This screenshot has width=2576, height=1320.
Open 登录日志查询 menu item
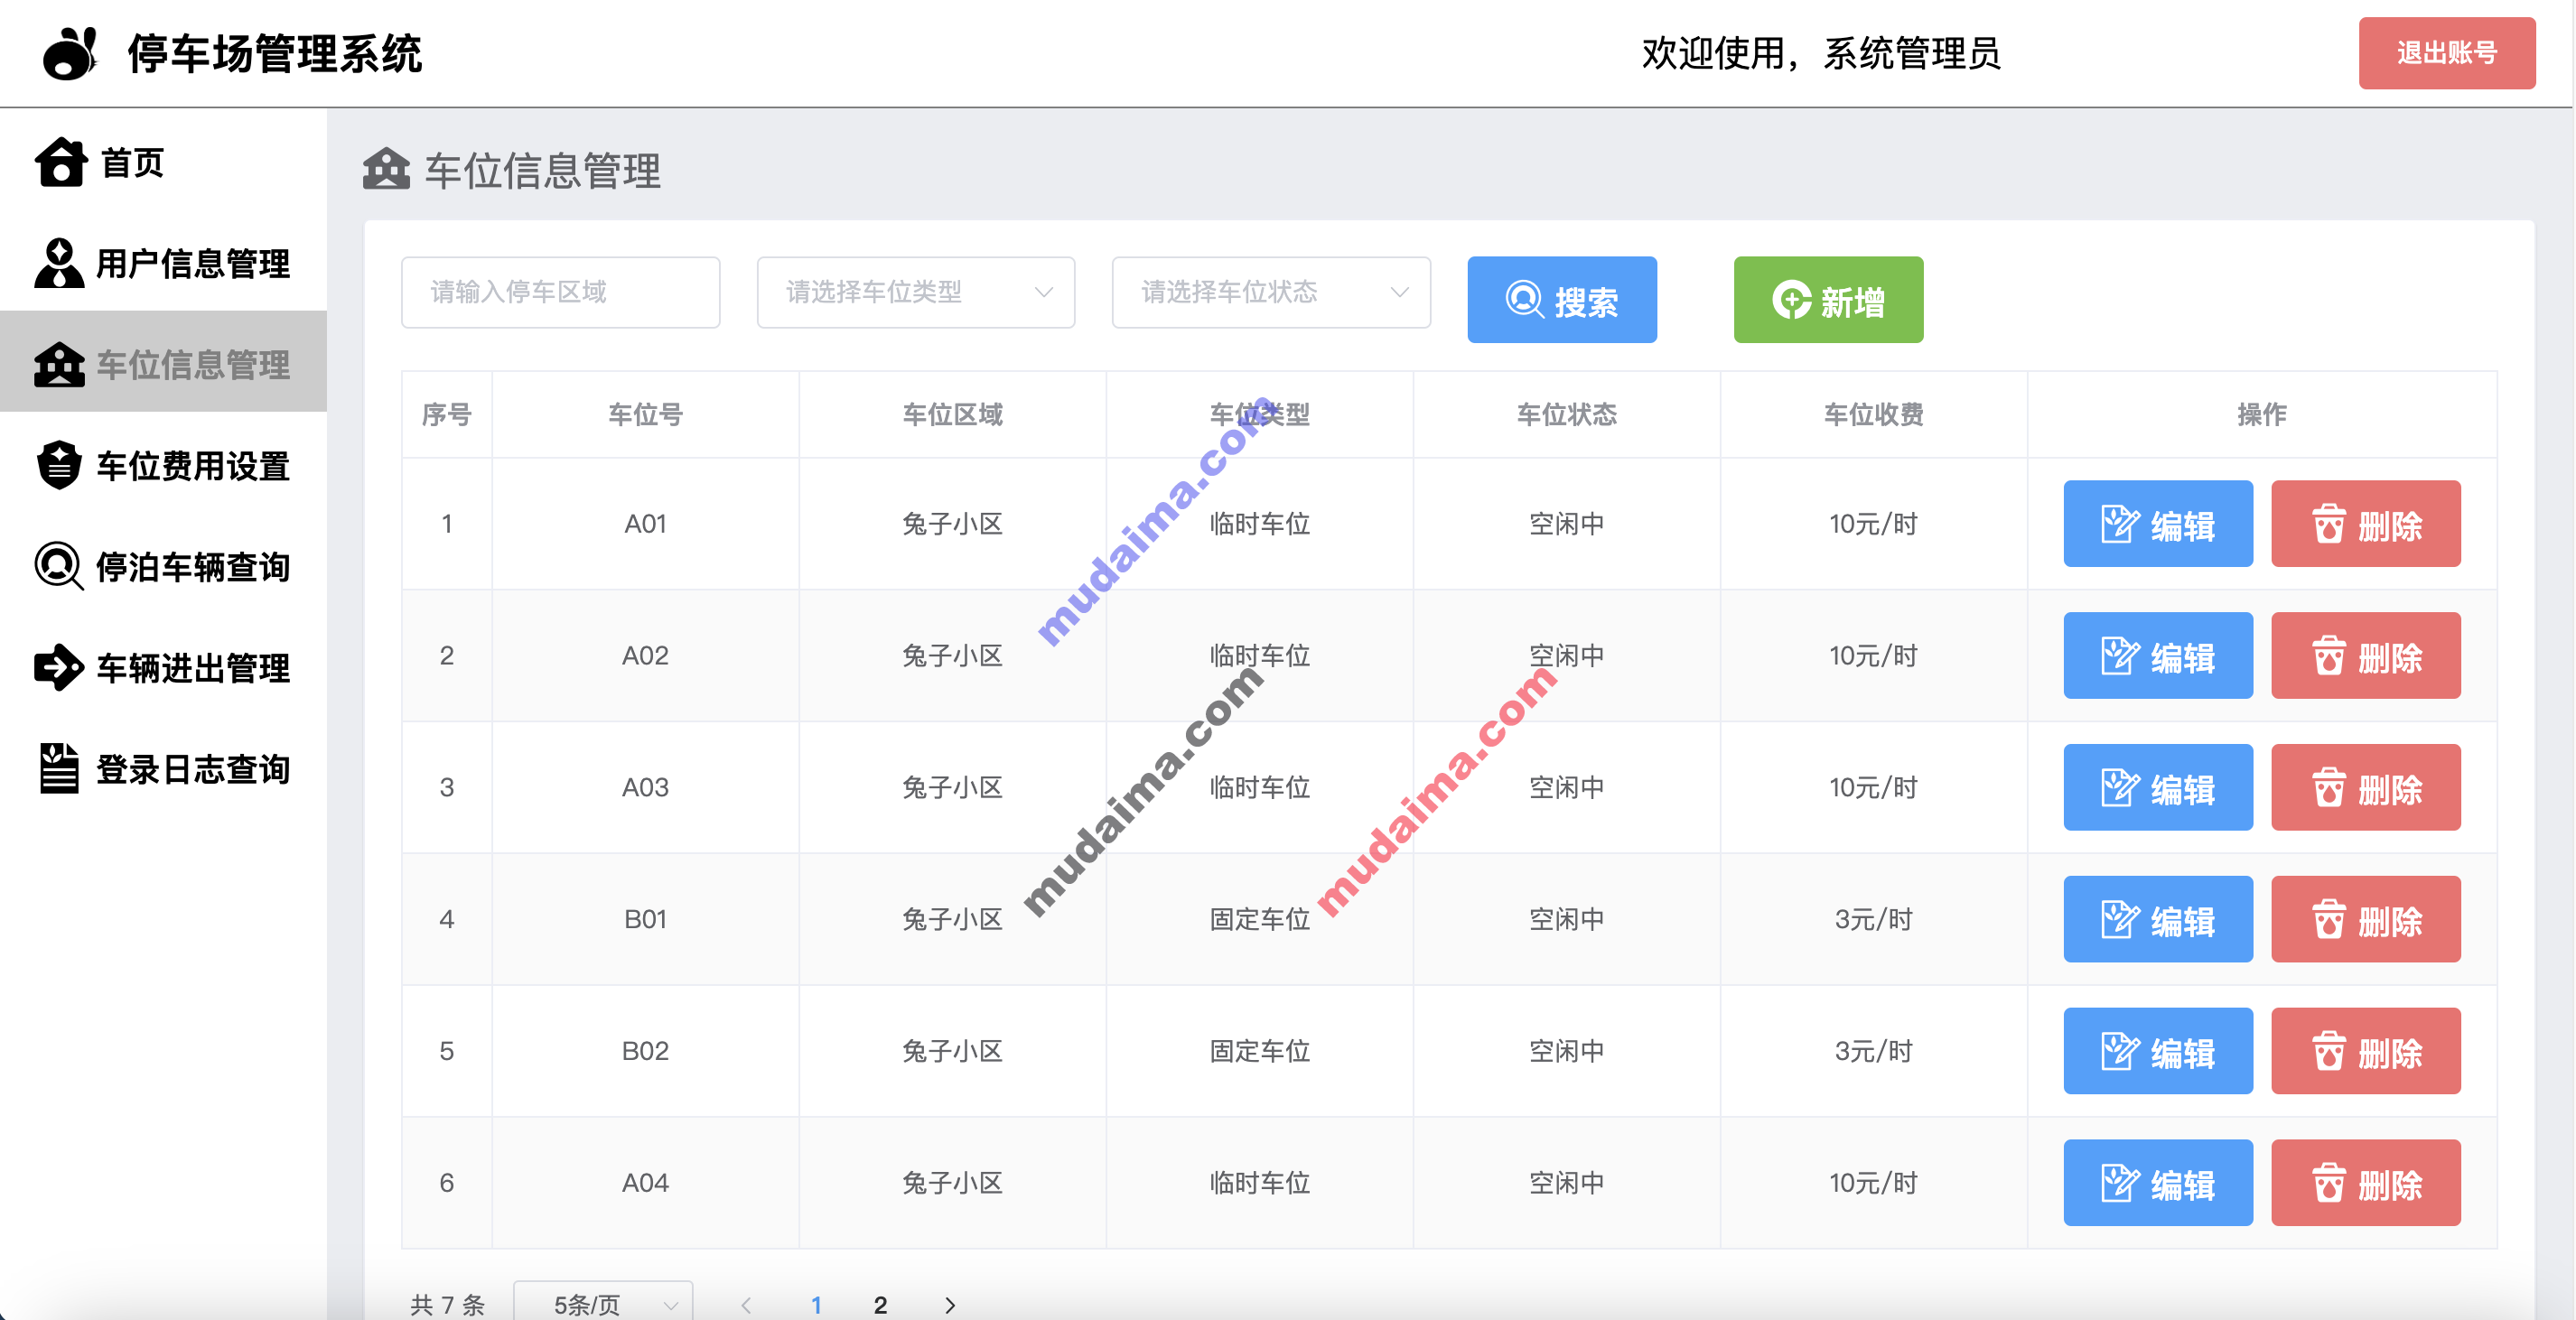coord(163,767)
